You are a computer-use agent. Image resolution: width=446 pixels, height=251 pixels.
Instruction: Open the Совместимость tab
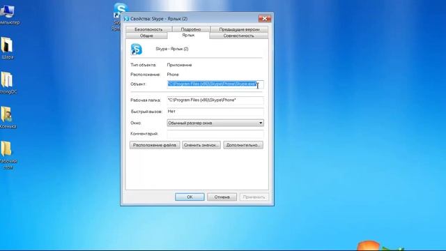coord(238,36)
